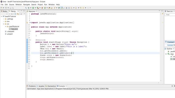
Task: Open the File menu
Action: point(2,5)
